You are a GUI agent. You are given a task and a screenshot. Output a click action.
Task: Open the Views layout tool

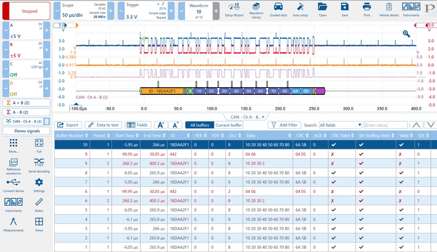click(39, 225)
